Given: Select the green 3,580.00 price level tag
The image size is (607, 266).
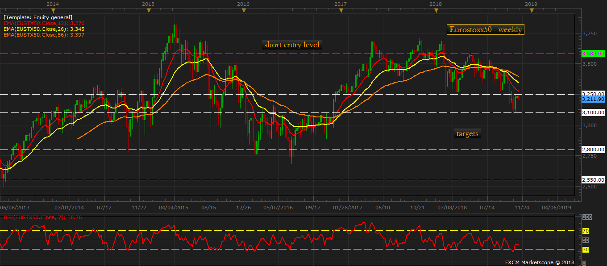Looking at the screenshot, I should pyautogui.click(x=593, y=54).
